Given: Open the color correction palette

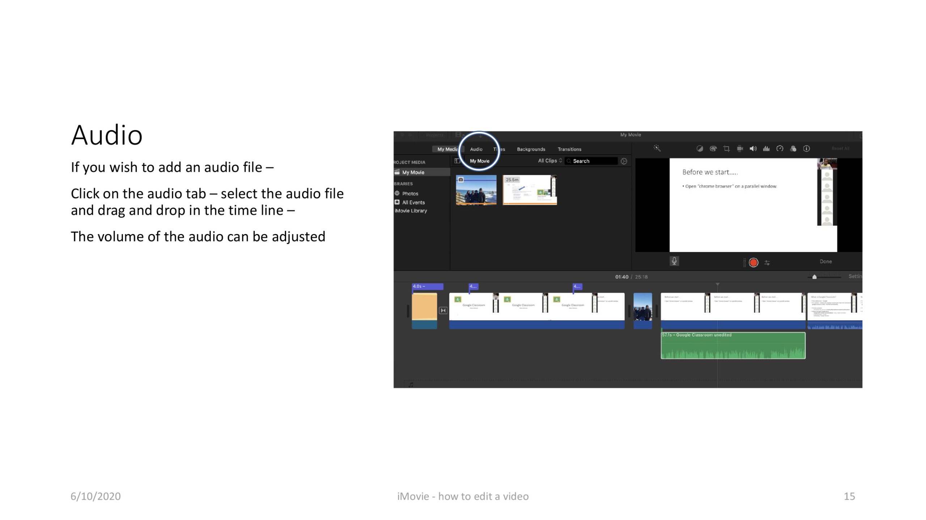Looking at the screenshot, I should [713, 149].
